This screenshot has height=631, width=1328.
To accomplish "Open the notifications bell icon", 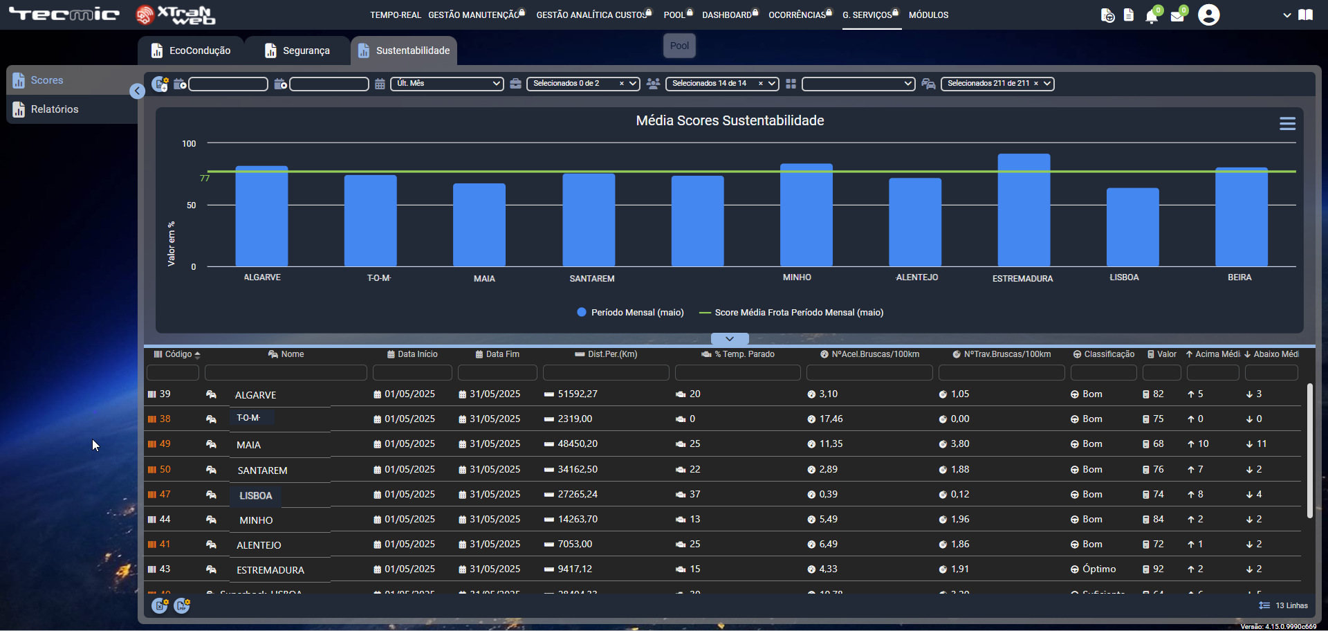I will 1152,16.
